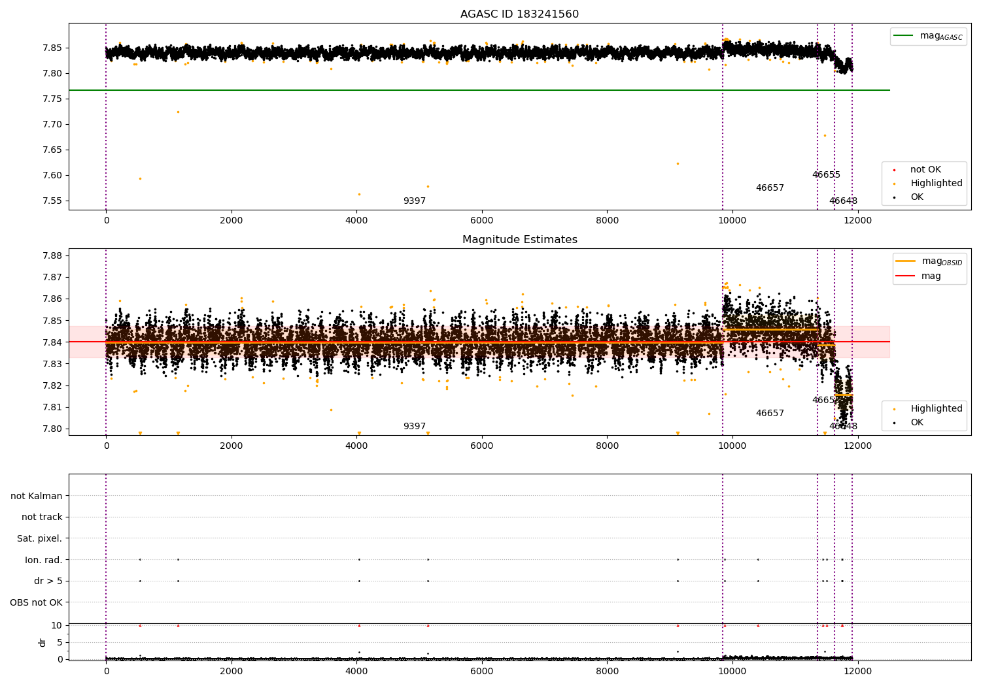981x686 pixels.
Task: Click the 46657 annotation in the middle plot
Action: (x=770, y=414)
